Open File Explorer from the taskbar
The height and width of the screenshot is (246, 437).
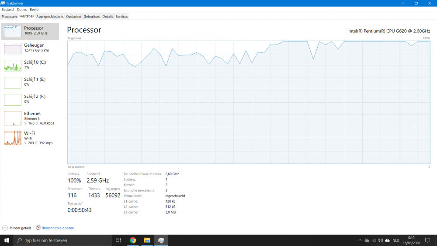tap(147, 240)
